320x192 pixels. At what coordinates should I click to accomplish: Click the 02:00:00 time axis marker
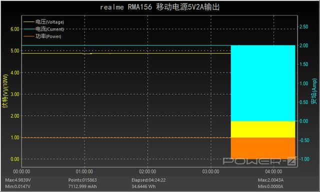147,171
